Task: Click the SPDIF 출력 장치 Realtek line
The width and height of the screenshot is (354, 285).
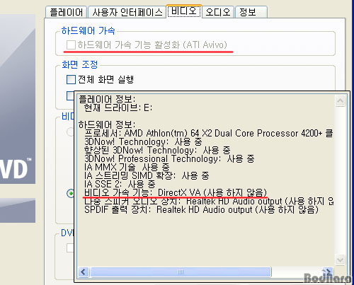Action: click(201, 209)
